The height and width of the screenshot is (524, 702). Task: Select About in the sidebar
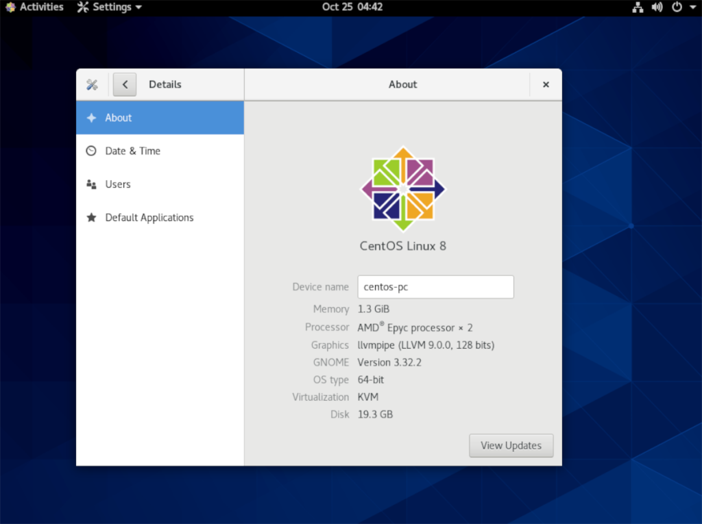point(119,117)
